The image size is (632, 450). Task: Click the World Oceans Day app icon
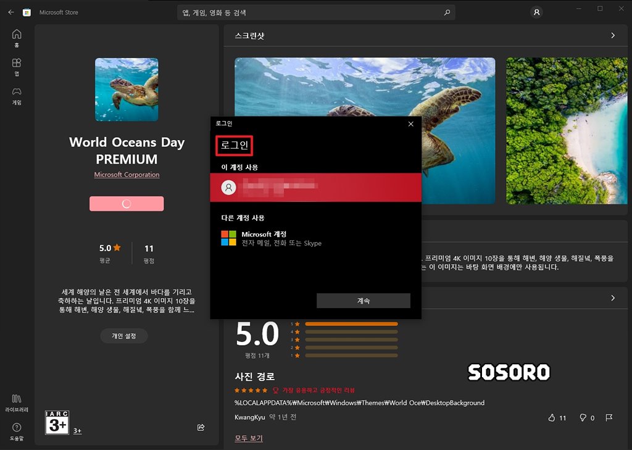[x=127, y=90]
